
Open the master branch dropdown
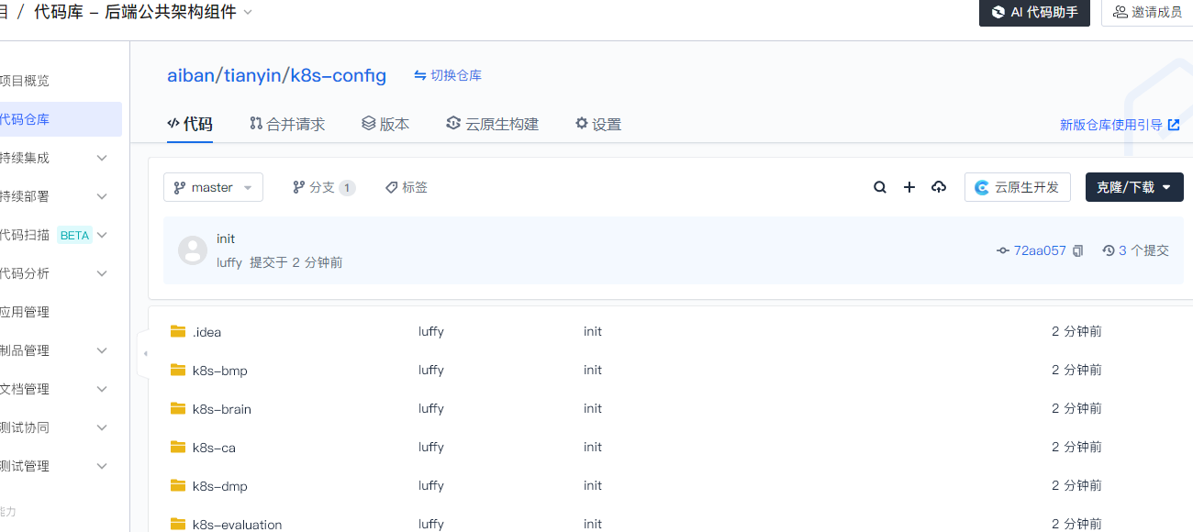[x=213, y=187]
